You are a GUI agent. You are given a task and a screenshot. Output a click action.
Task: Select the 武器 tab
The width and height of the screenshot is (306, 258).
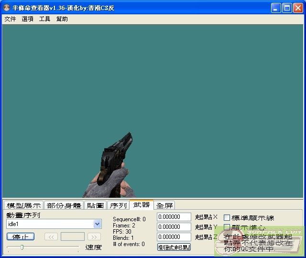(x=142, y=205)
